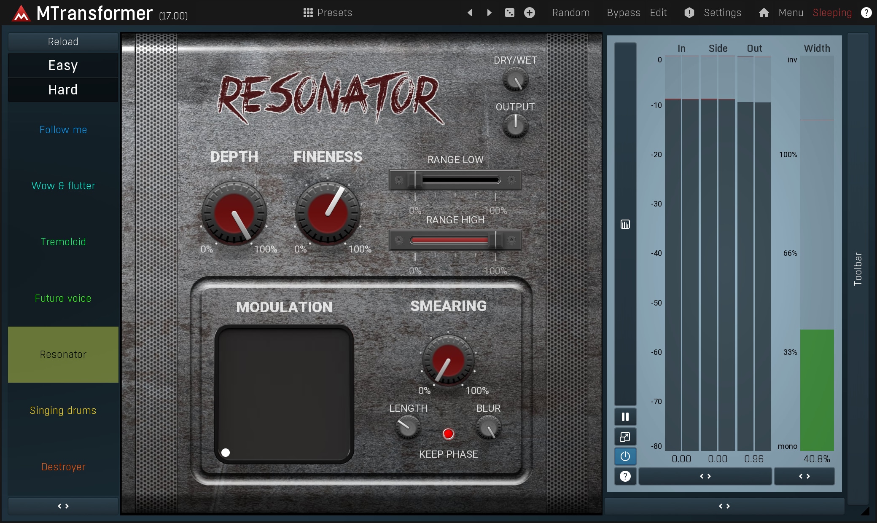Viewport: 877px width, 523px height.
Task: Collapse the Width meter arrows
Action: tap(804, 476)
